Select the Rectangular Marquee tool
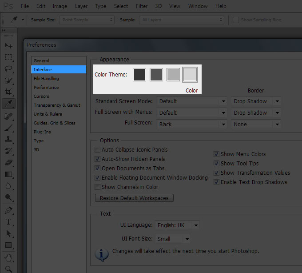 8,57
